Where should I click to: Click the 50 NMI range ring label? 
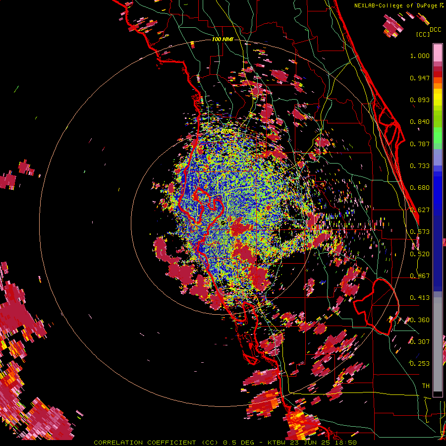pyautogui.click(x=223, y=131)
